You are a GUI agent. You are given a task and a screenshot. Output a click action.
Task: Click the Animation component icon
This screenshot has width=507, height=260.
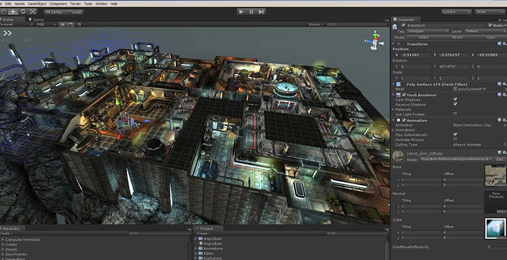(399, 120)
